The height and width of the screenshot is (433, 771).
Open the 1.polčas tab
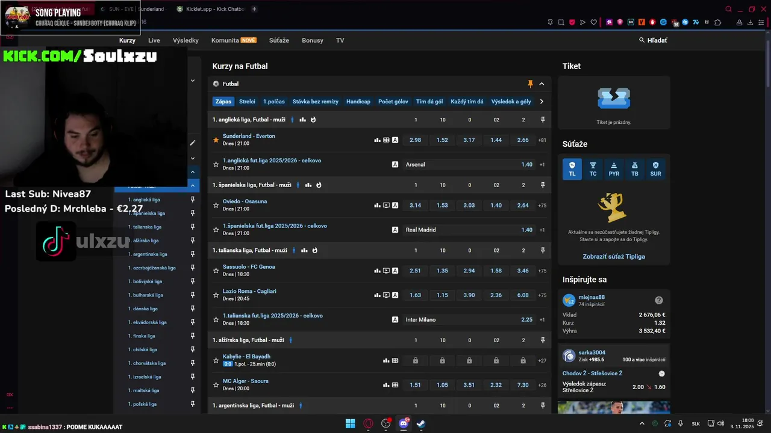point(274,102)
